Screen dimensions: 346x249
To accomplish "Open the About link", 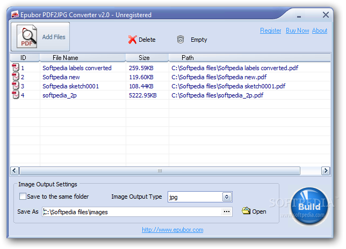I will click(320, 31).
